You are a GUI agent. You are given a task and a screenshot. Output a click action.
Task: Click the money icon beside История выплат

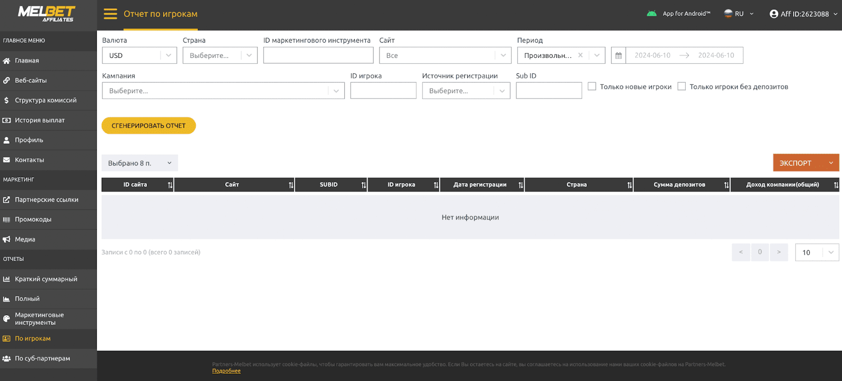(x=6, y=120)
